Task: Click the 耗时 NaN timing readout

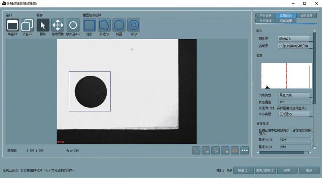Action: tap(224, 170)
